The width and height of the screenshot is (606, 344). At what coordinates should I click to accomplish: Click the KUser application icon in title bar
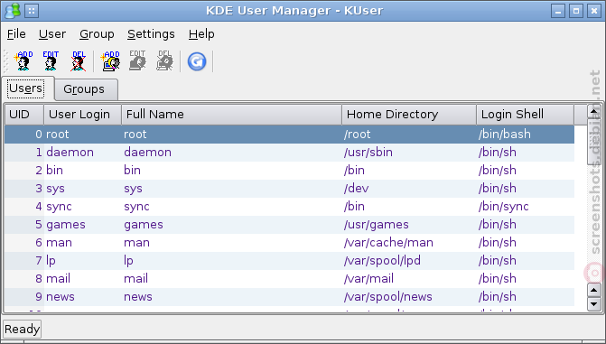click(x=13, y=11)
